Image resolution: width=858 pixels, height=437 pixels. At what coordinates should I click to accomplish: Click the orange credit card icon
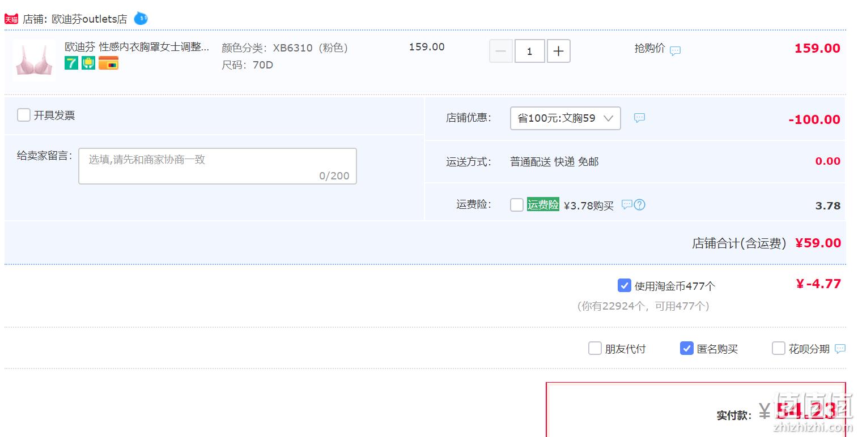point(108,63)
